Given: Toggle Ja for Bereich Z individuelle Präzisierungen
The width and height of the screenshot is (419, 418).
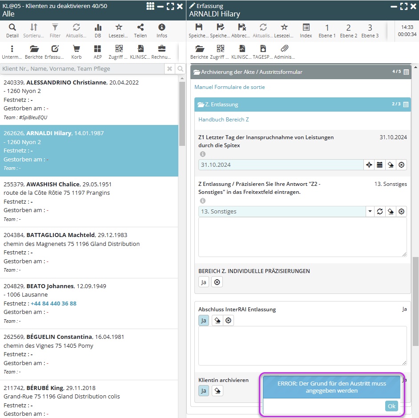Looking at the screenshot, I should [x=203, y=282].
